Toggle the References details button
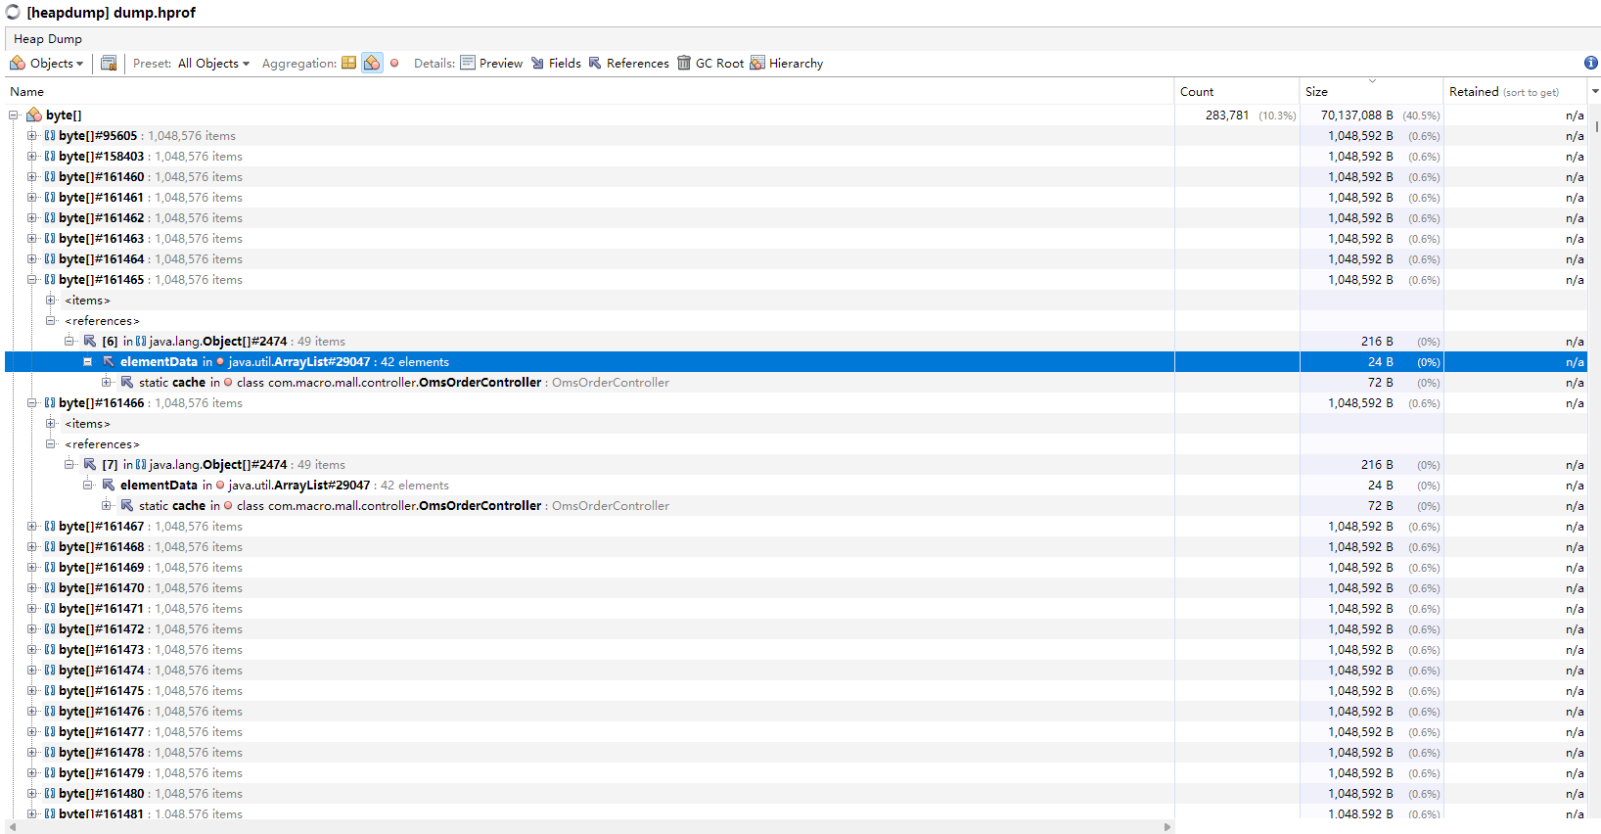This screenshot has height=834, width=1601. 628,63
